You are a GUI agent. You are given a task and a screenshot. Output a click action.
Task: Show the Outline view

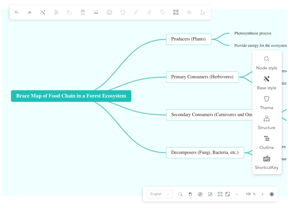pos(267,143)
